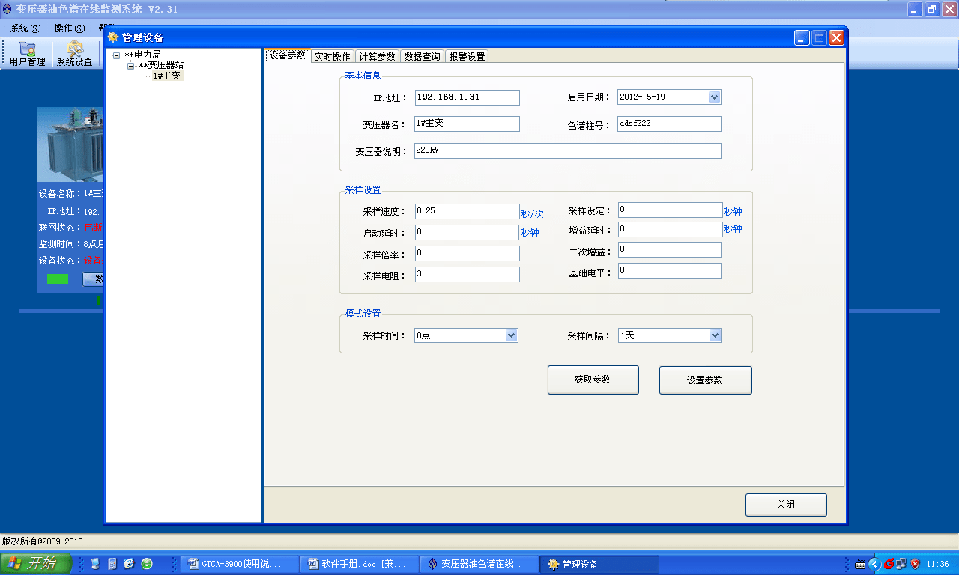The width and height of the screenshot is (959, 575).
Task: Switch to 软件手册.doc taskbar item
Action: [359, 564]
